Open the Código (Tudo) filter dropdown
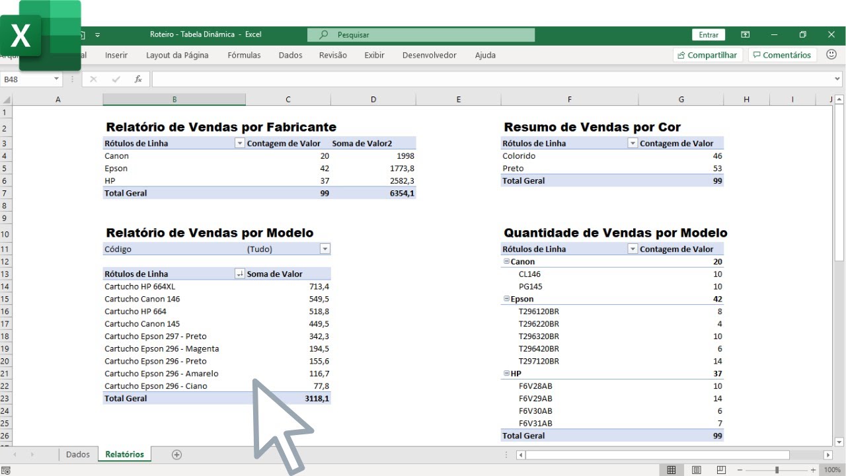 coord(325,249)
